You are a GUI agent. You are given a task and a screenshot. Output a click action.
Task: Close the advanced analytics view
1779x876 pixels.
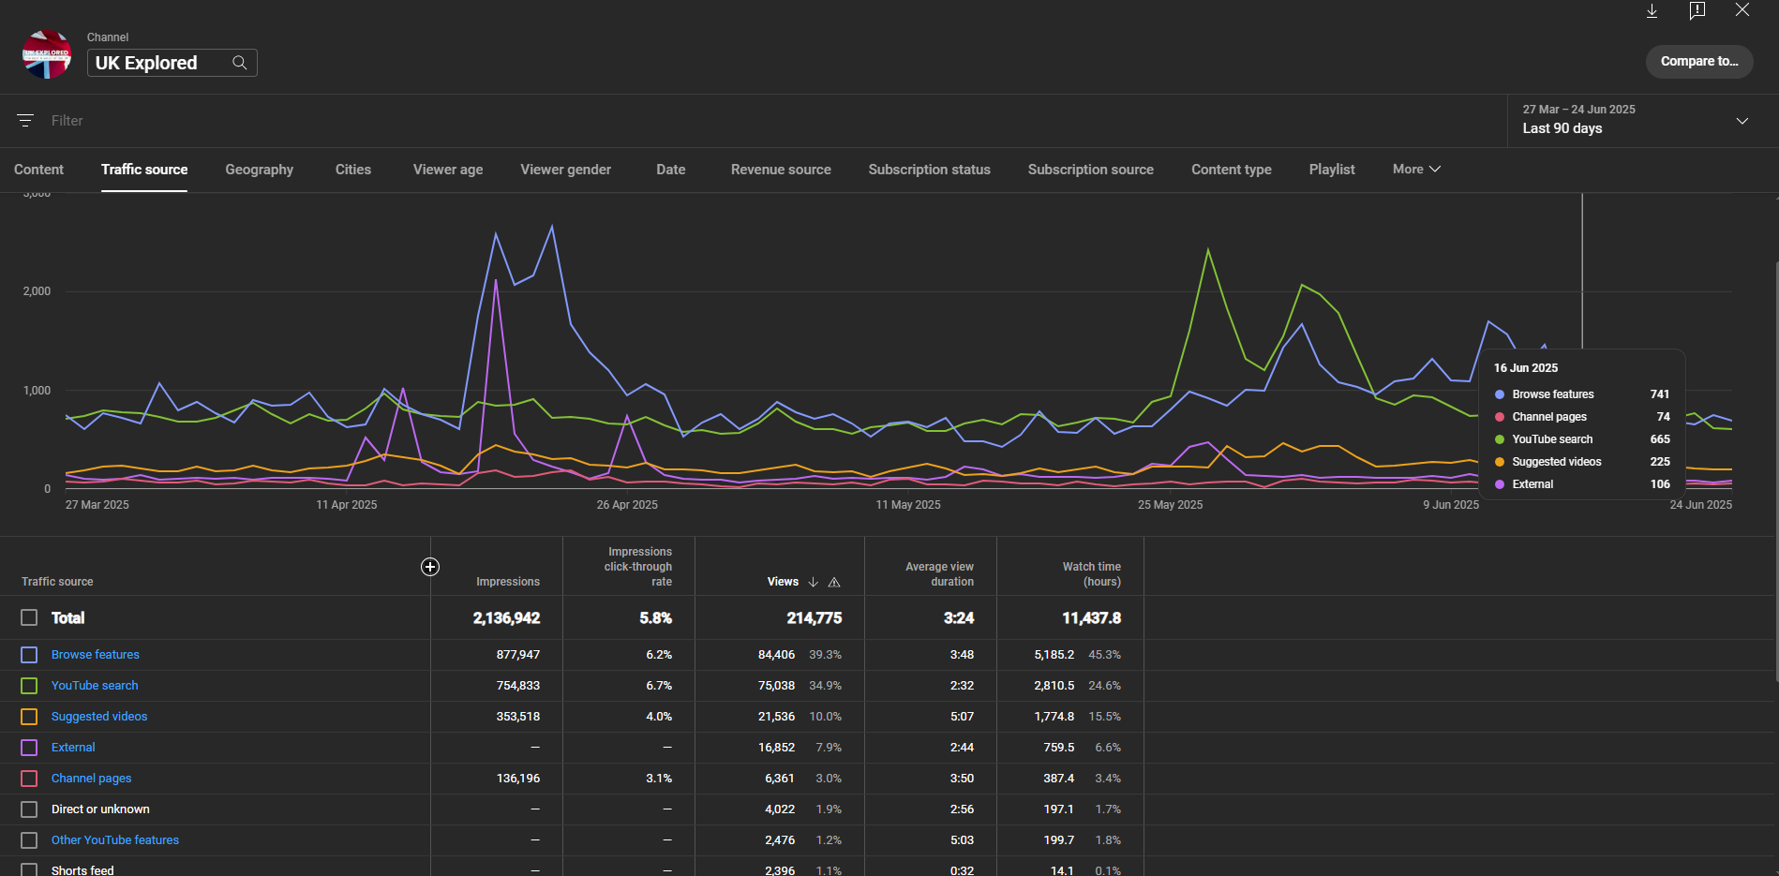pyautogui.click(x=1742, y=9)
